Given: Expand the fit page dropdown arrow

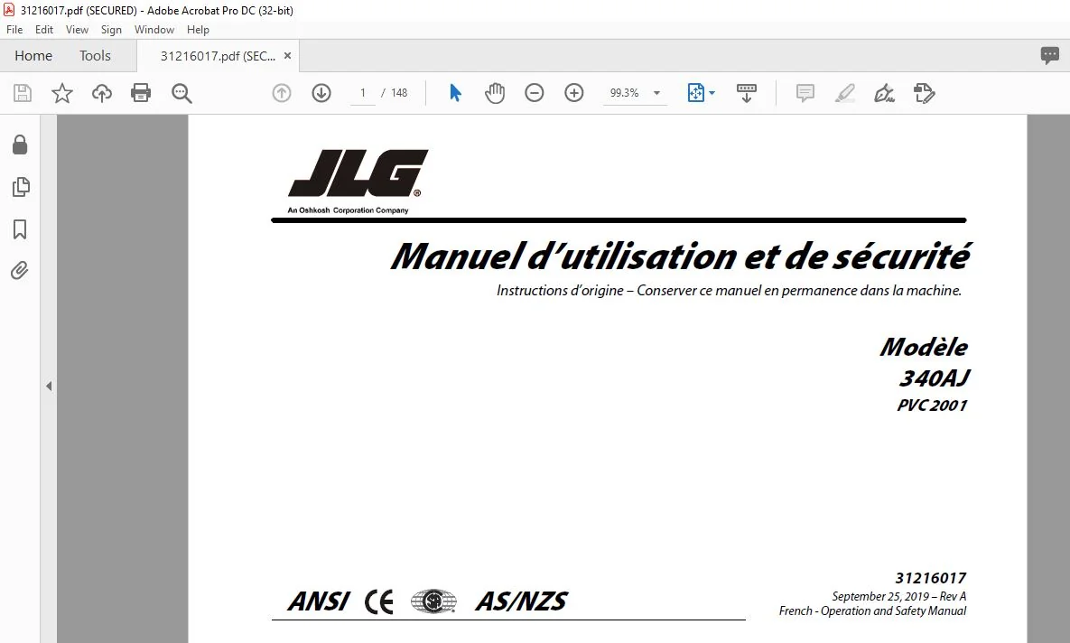Looking at the screenshot, I should [712, 93].
